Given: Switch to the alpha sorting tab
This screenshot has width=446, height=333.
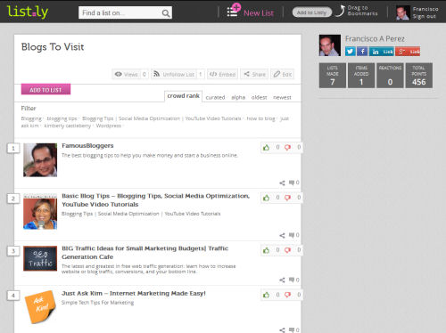Looking at the screenshot, I should point(238,97).
